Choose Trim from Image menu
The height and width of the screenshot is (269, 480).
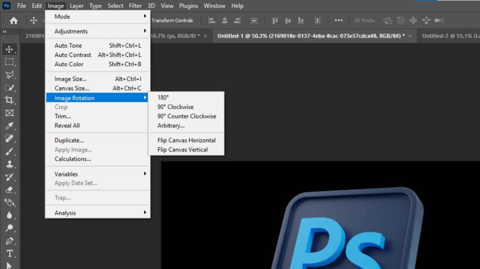tap(97, 116)
